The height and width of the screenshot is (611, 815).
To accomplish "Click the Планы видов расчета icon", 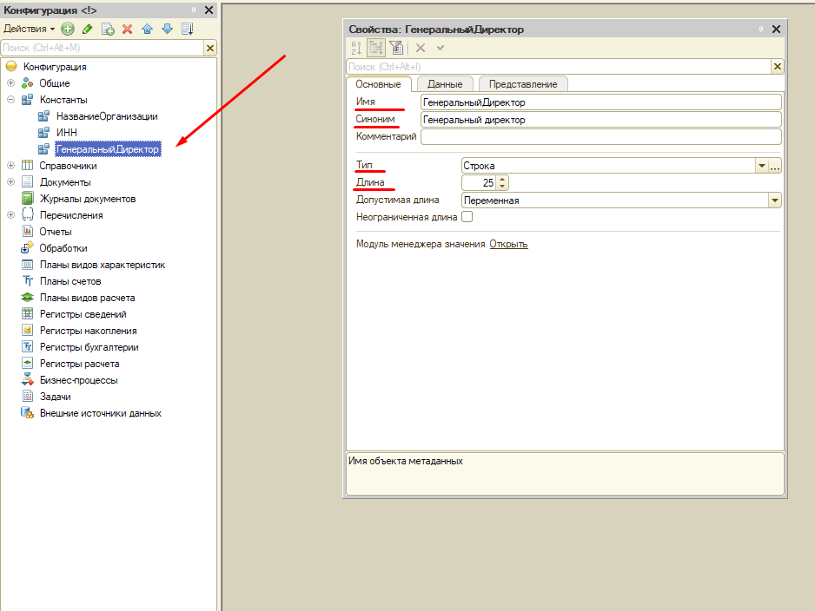I will (x=28, y=298).
